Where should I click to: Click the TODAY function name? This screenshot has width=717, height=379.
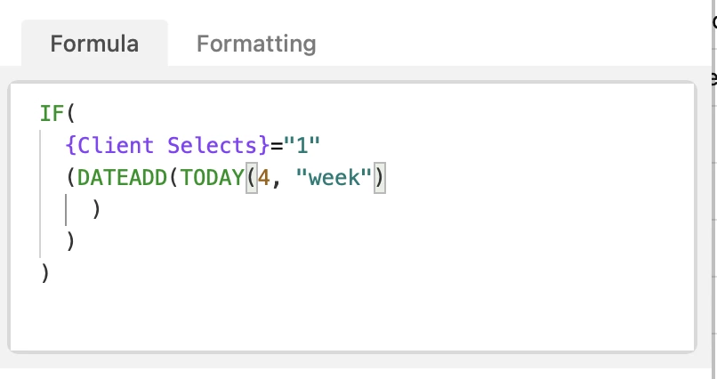point(213,177)
